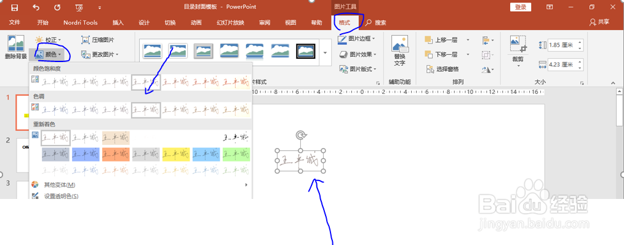Open 图片版式 picture layout menu

pyautogui.click(x=358, y=69)
